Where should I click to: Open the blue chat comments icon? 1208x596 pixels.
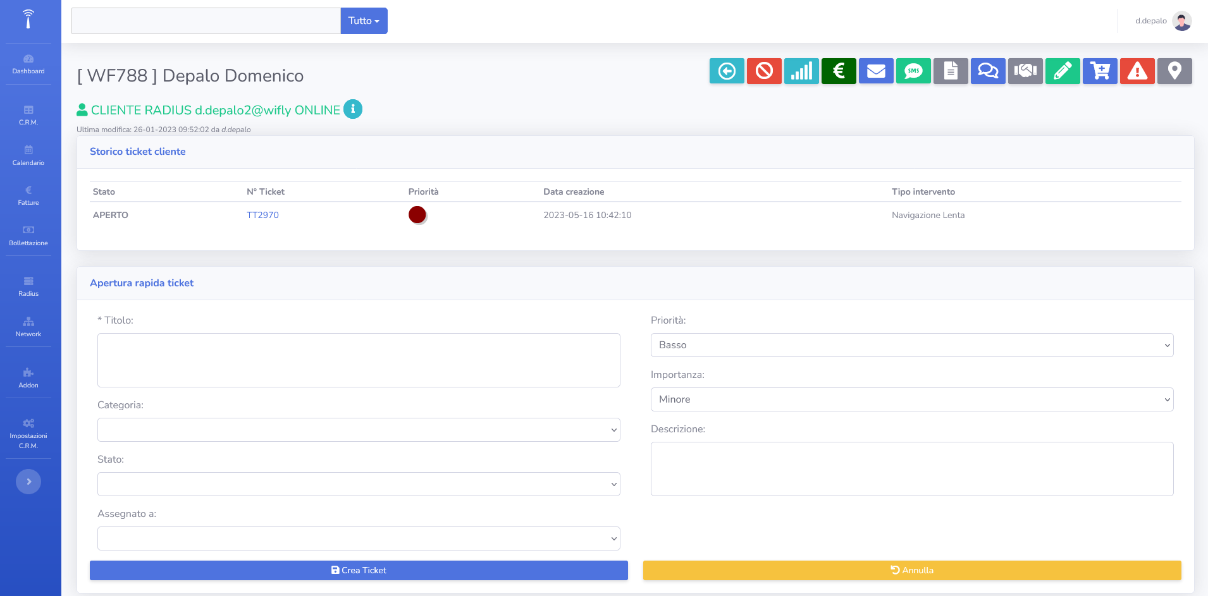pyautogui.click(x=988, y=71)
